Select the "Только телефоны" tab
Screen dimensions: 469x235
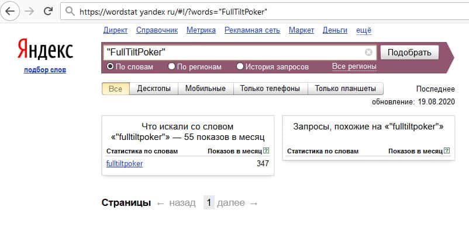click(270, 89)
